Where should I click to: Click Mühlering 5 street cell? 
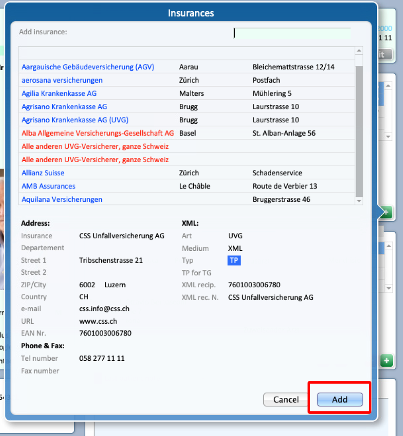tap(272, 94)
